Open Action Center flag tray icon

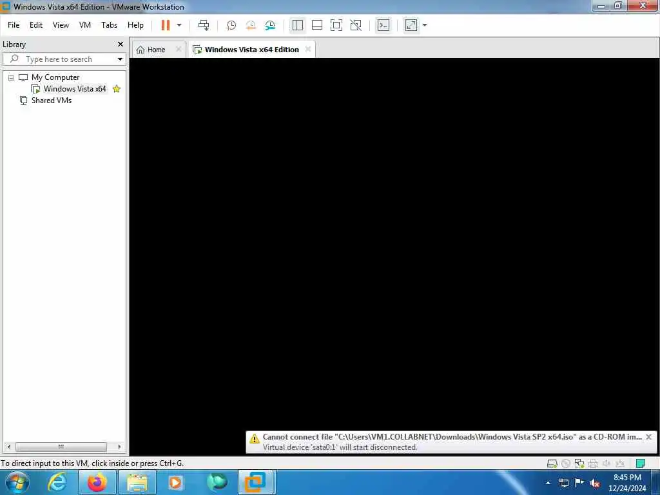click(x=579, y=483)
